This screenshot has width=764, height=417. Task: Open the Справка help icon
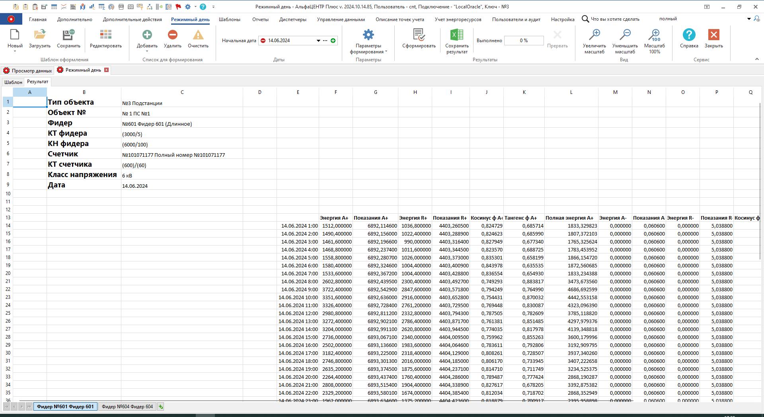689,35
